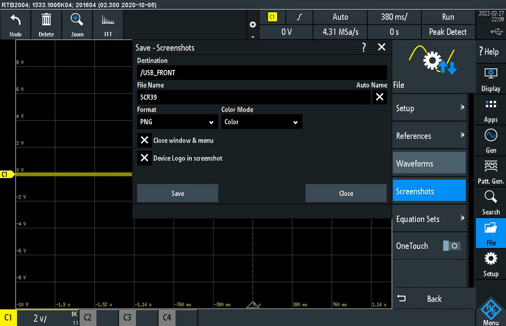
Task: Click the Auto Name label
Action: [371, 85]
